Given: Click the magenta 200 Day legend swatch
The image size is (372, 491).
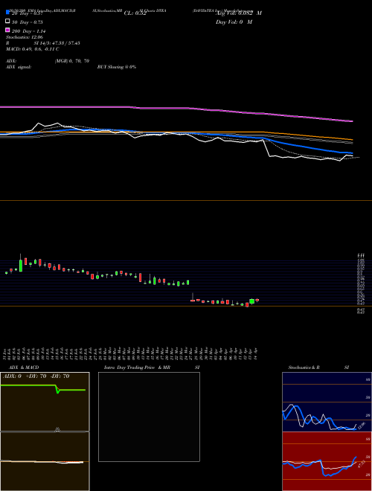Looking at the screenshot, I should coord(7,30).
